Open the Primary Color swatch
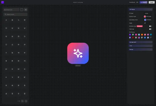 coord(145,16)
